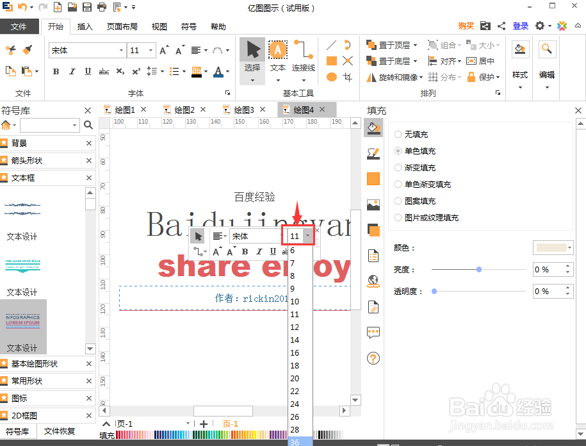Apply subscript formatting
The image size is (586, 446).
tap(120, 71)
